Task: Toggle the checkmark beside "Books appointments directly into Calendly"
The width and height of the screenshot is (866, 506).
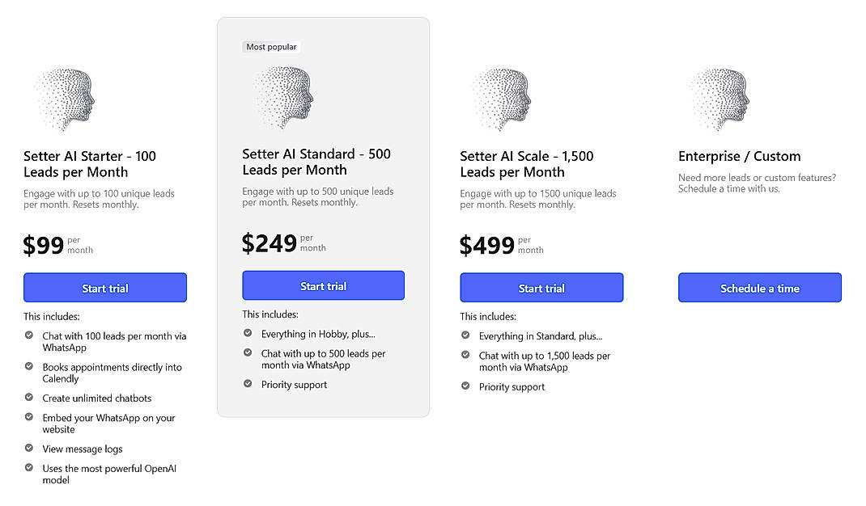Action: click(28, 366)
